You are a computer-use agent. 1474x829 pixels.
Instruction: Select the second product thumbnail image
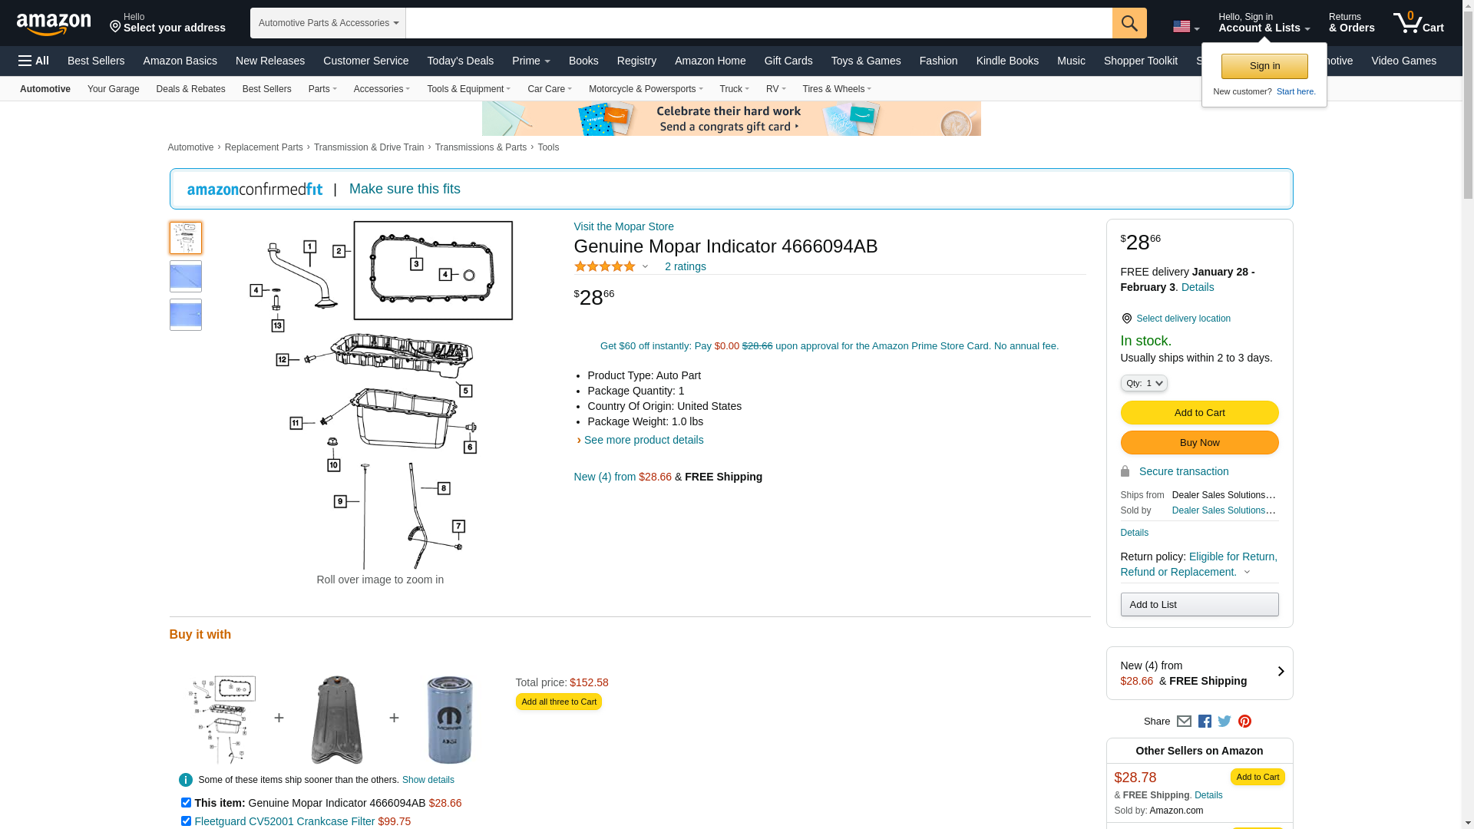coord(186,276)
